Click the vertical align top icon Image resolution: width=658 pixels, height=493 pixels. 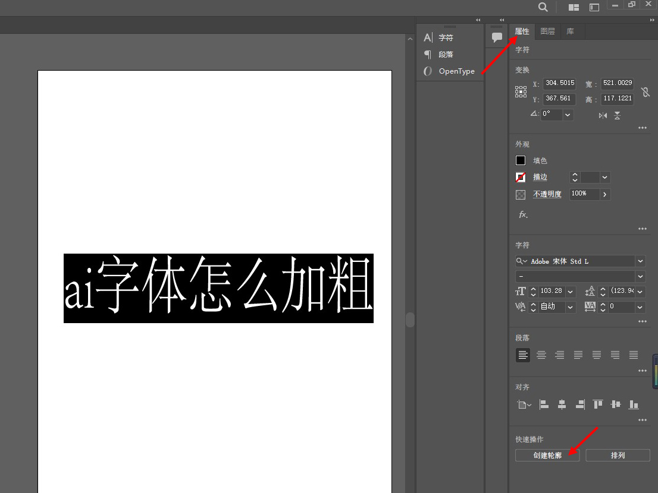click(598, 404)
